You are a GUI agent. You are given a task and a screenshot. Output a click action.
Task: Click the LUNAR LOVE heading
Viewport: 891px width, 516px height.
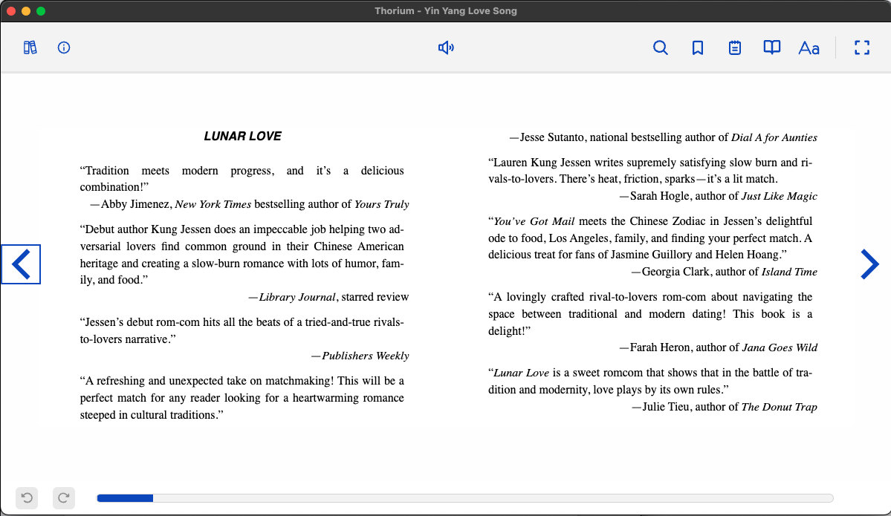coord(242,136)
